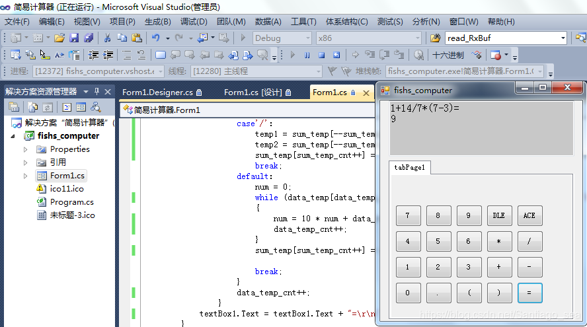
Task: Click the Copy icon in toolbar
Action: pyautogui.click(x=122, y=38)
